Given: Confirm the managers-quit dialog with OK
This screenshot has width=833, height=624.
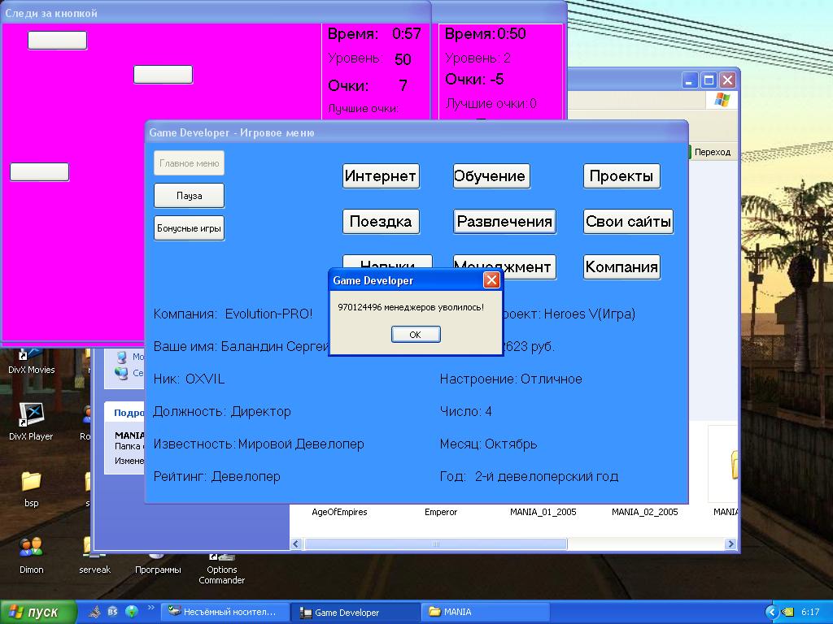Looking at the screenshot, I should click(x=416, y=334).
